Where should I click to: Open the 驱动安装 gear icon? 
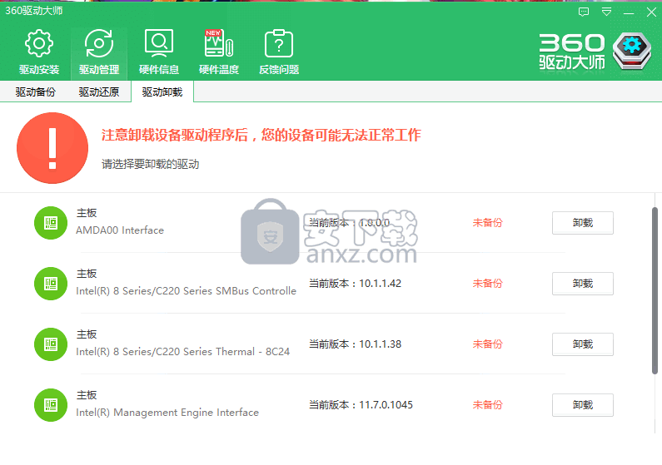click(39, 43)
